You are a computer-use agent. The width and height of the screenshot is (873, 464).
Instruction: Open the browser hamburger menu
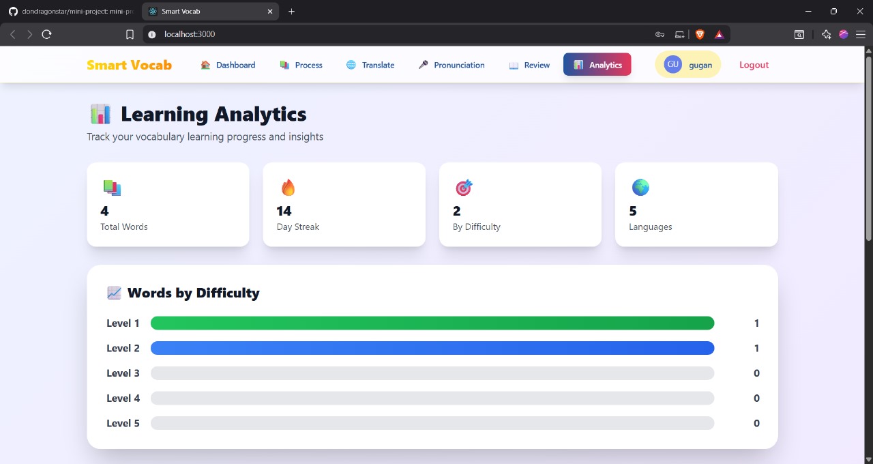pos(861,34)
